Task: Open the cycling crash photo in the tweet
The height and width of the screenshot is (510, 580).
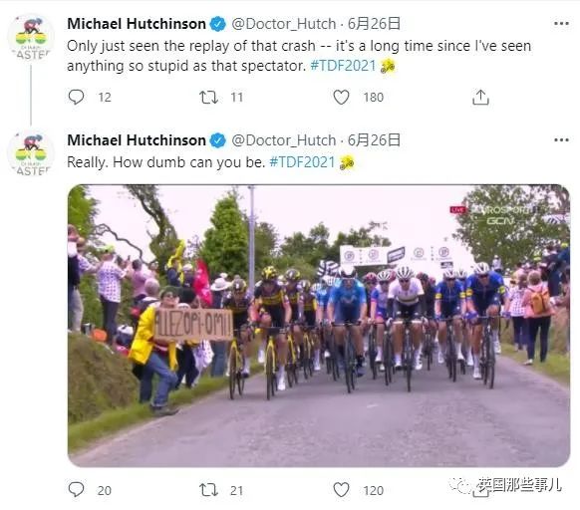Action: [x=319, y=326]
